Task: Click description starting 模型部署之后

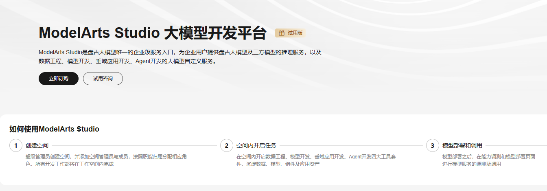Action: pyautogui.click(x=489, y=160)
